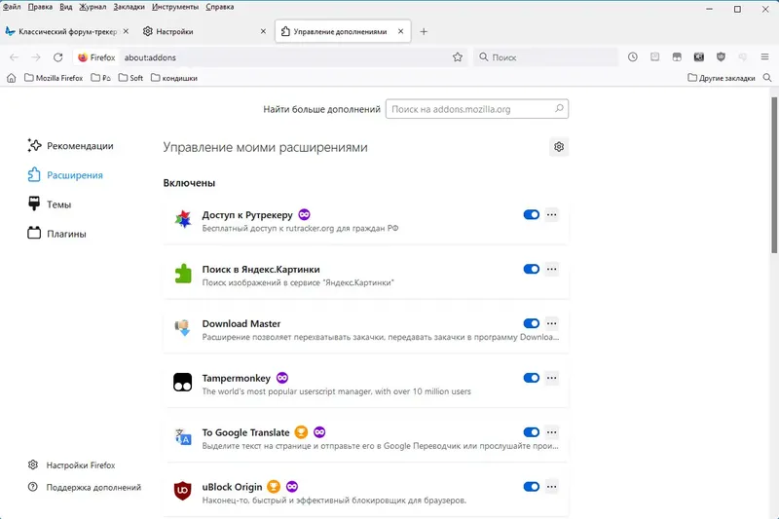
Task: Open the Другие закладки bookmarks folder
Action: click(x=722, y=78)
